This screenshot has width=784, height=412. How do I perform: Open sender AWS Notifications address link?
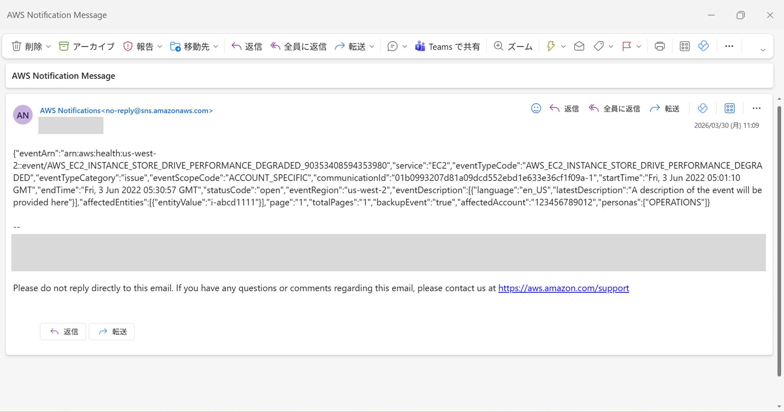point(126,111)
